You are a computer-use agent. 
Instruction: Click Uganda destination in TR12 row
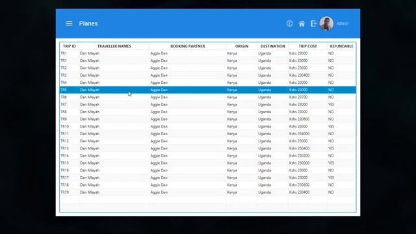tap(265, 141)
